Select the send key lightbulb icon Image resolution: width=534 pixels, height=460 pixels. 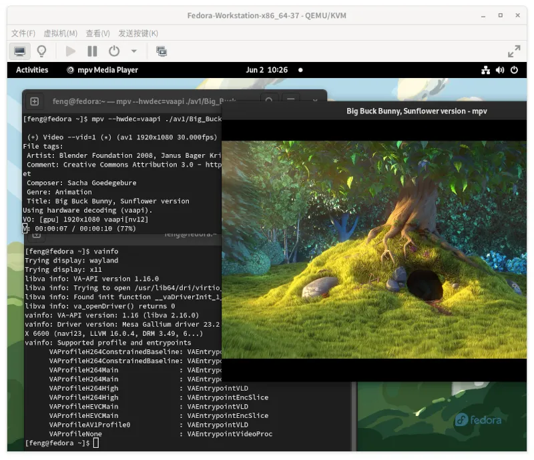point(41,51)
